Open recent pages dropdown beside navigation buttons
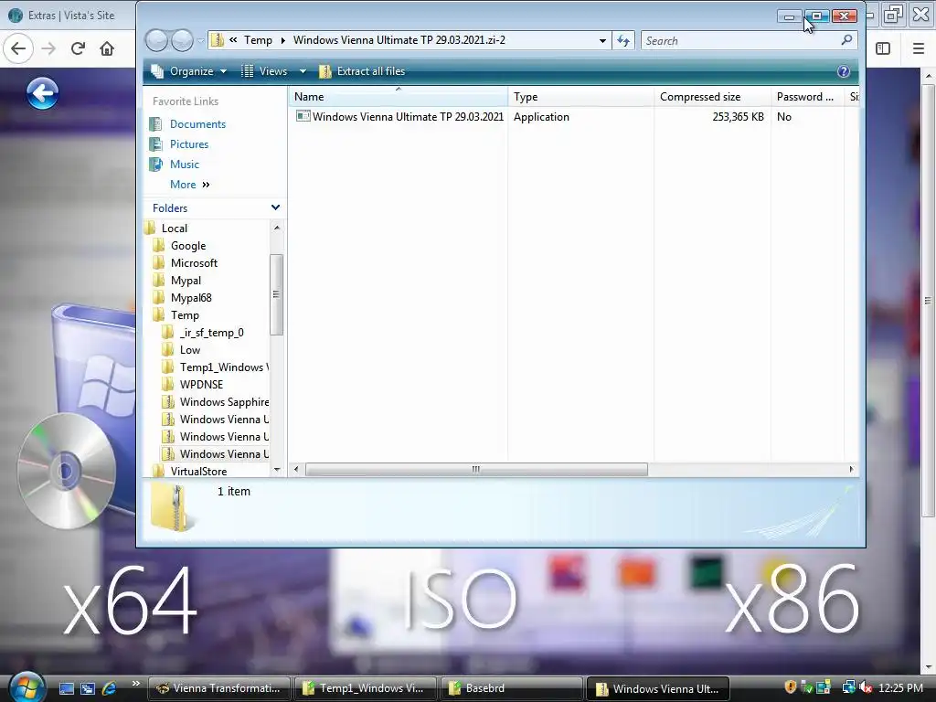This screenshot has width=936, height=702. [x=200, y=40]
